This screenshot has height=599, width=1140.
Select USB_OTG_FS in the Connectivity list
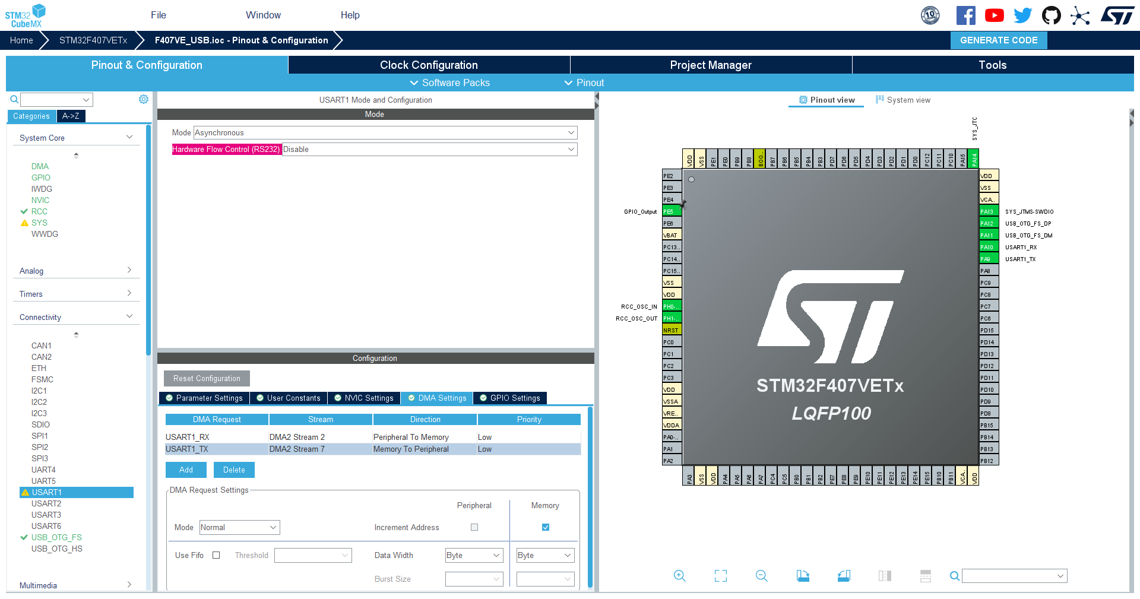click(56, 537)
